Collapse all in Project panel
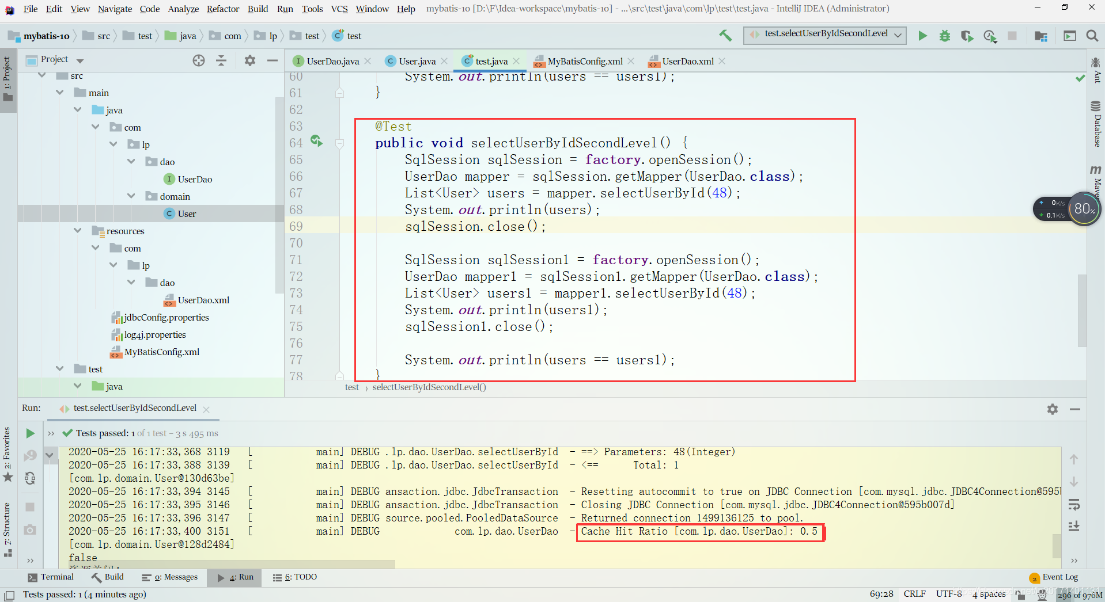The image size is (1105, 602). pyautogui.click(x=221, y=60)
